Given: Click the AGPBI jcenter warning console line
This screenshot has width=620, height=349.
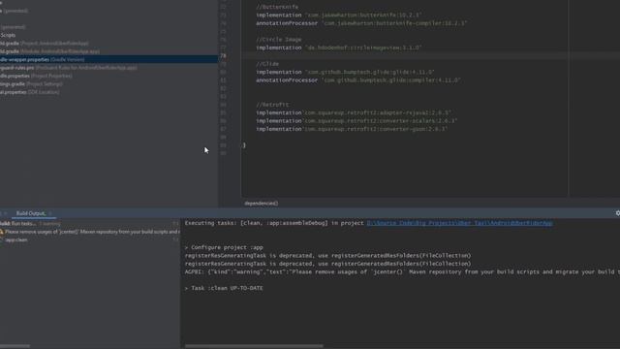Looking at the screenshot, I should pos(402,272).
